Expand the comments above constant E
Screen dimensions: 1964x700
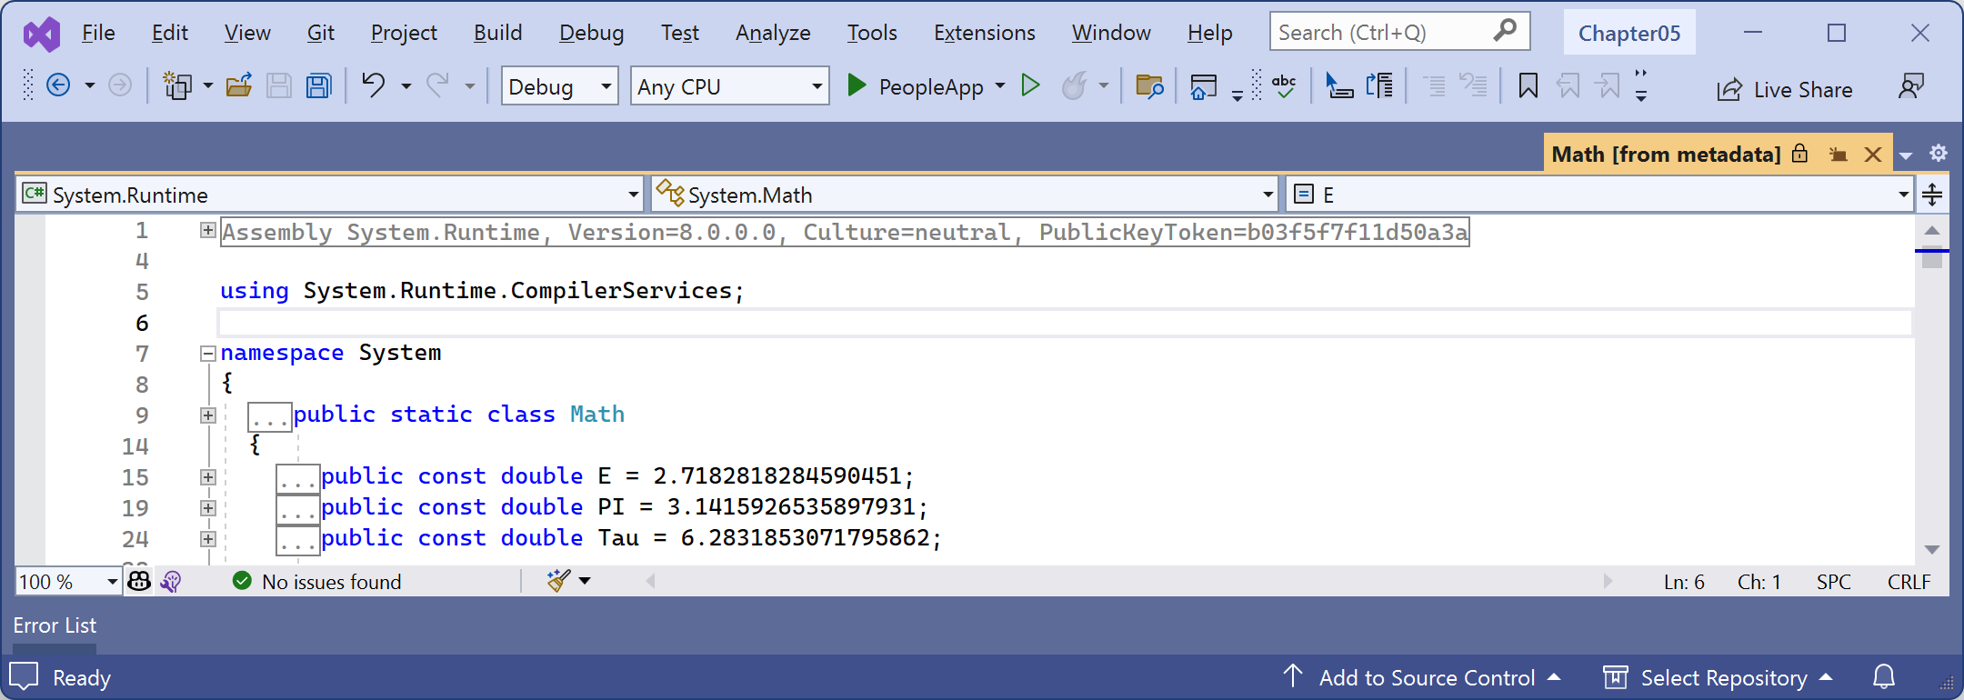(x=208, y=477)
